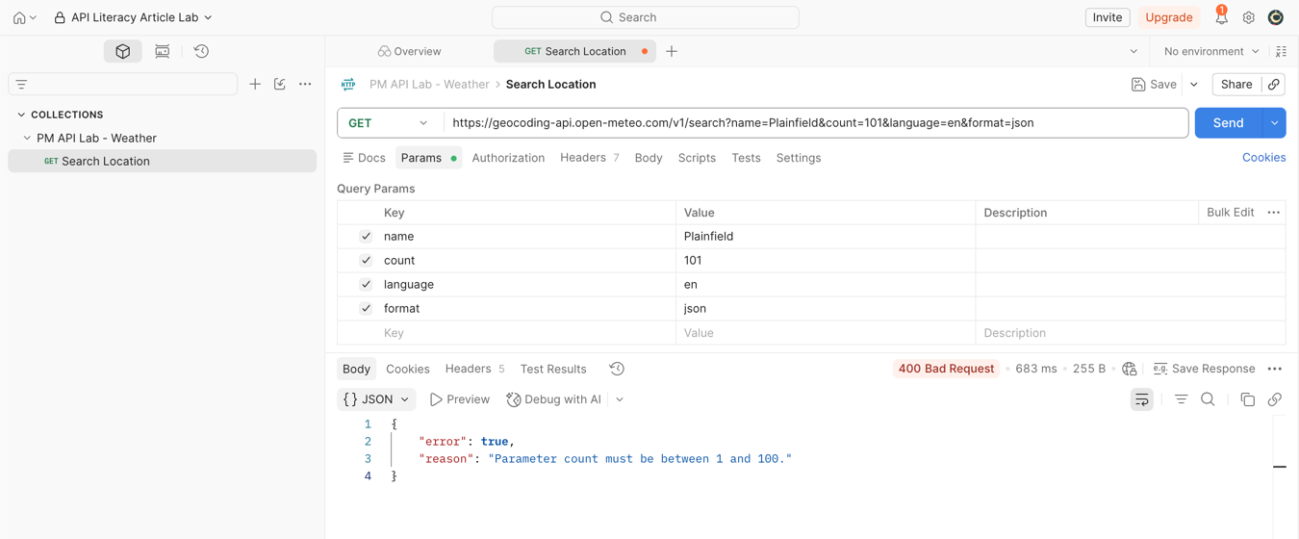Click Bulk Edit in Query Params

[x=1231, y=213]
